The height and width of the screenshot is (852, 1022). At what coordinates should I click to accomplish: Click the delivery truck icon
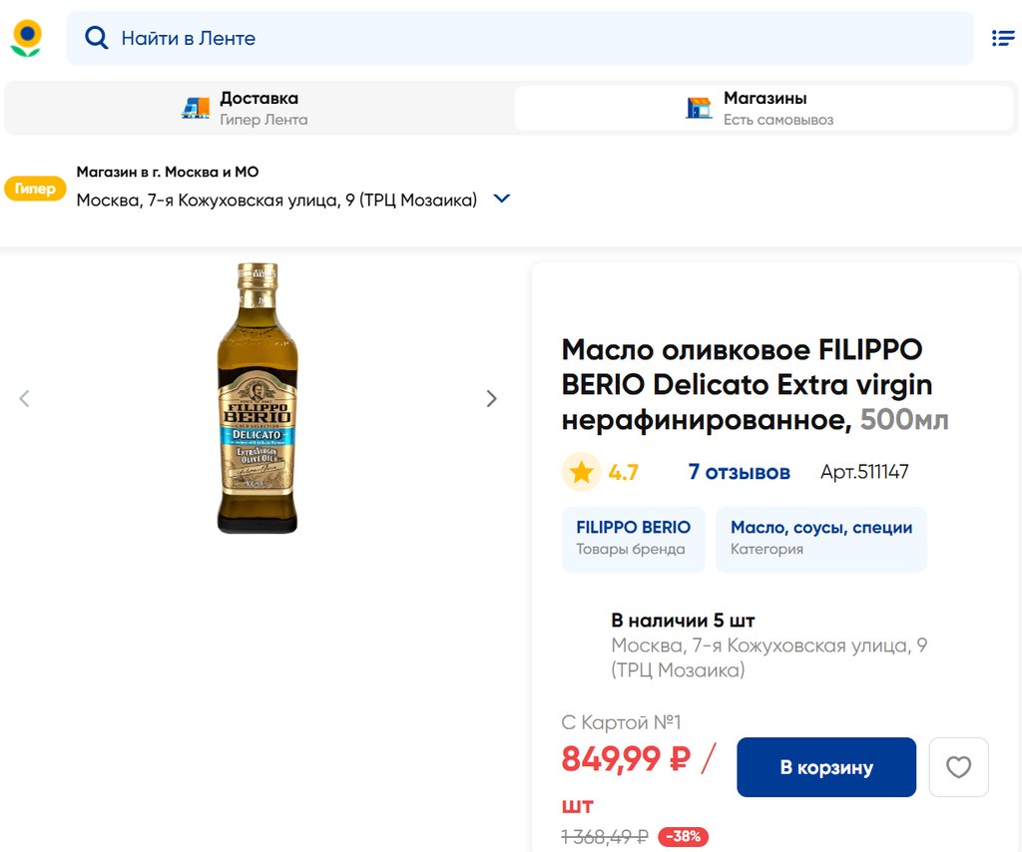tap(196, 108)
